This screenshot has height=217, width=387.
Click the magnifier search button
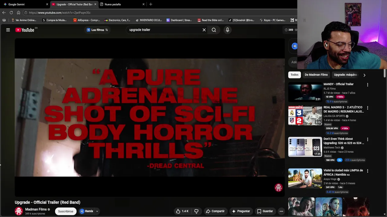pyautogui.click(x=214, y=30)
